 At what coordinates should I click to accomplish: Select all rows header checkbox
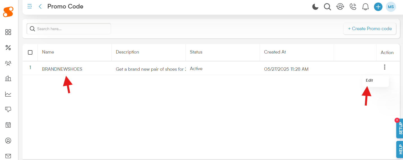click(x=30, y=52)
